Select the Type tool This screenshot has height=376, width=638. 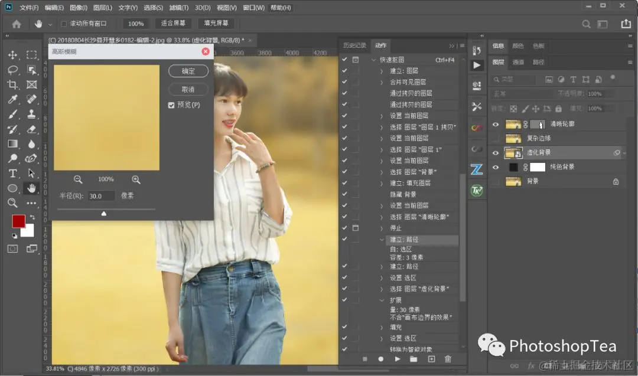12,174
